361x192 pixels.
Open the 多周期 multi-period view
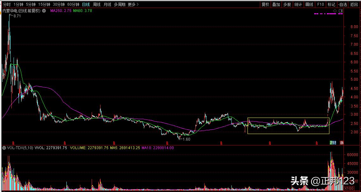119,4
